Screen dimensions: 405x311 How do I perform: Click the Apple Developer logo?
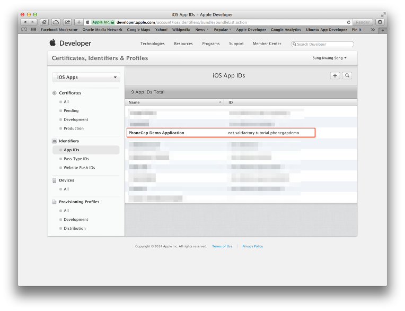click(x=52, y=42)
